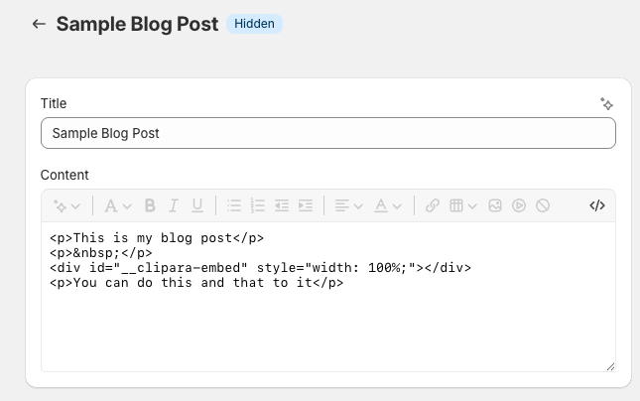Click the insert video icon
Screen dimensions: 640x401
pos(519,205)
